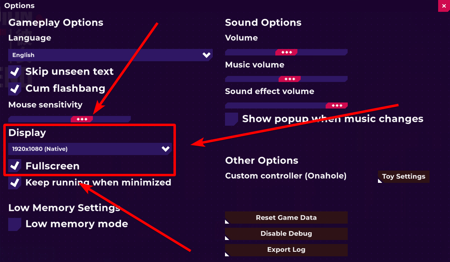
Task: Toggle the Skip unseen text checkbox
Action: [x=15, y=72]
